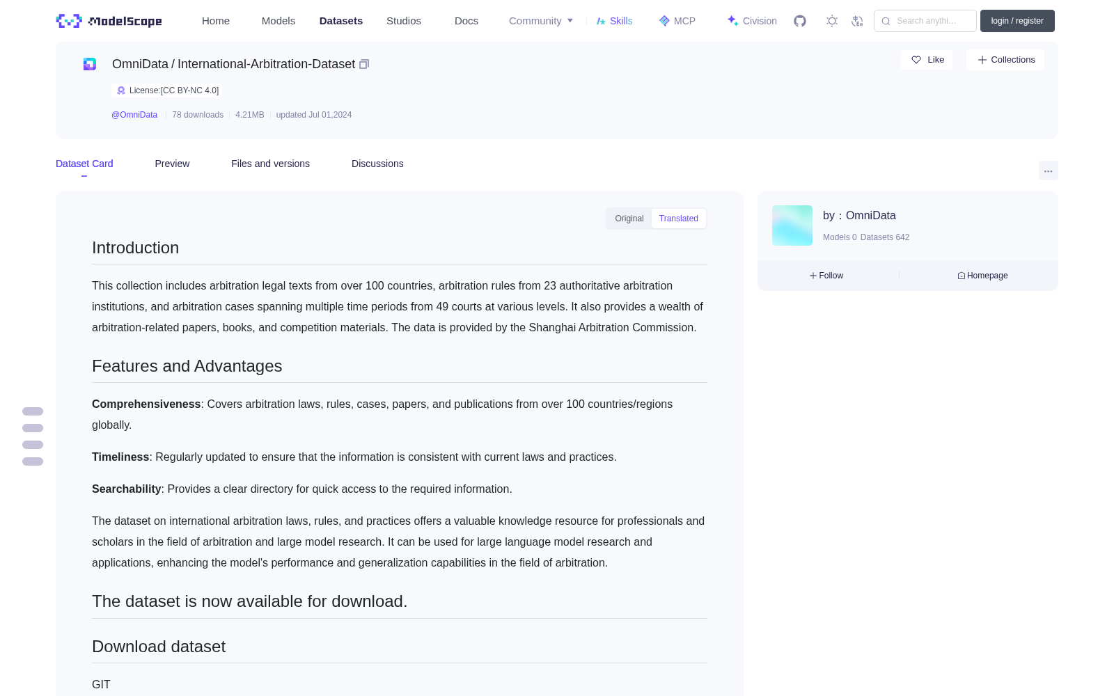Expand the Community dropdown menu

[541, 21]
